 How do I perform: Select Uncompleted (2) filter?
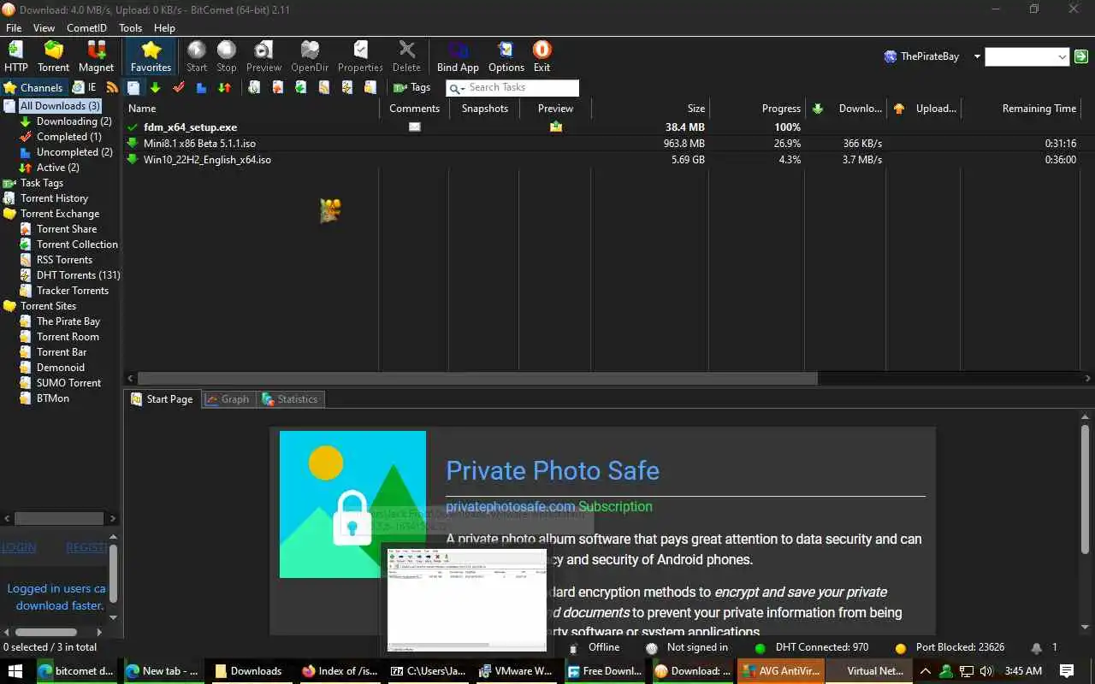pyautogui.click(x=74, y=152)
